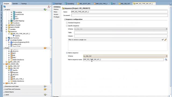
Task: Click the checkmark icon in filter box
Action: (163, 40)
